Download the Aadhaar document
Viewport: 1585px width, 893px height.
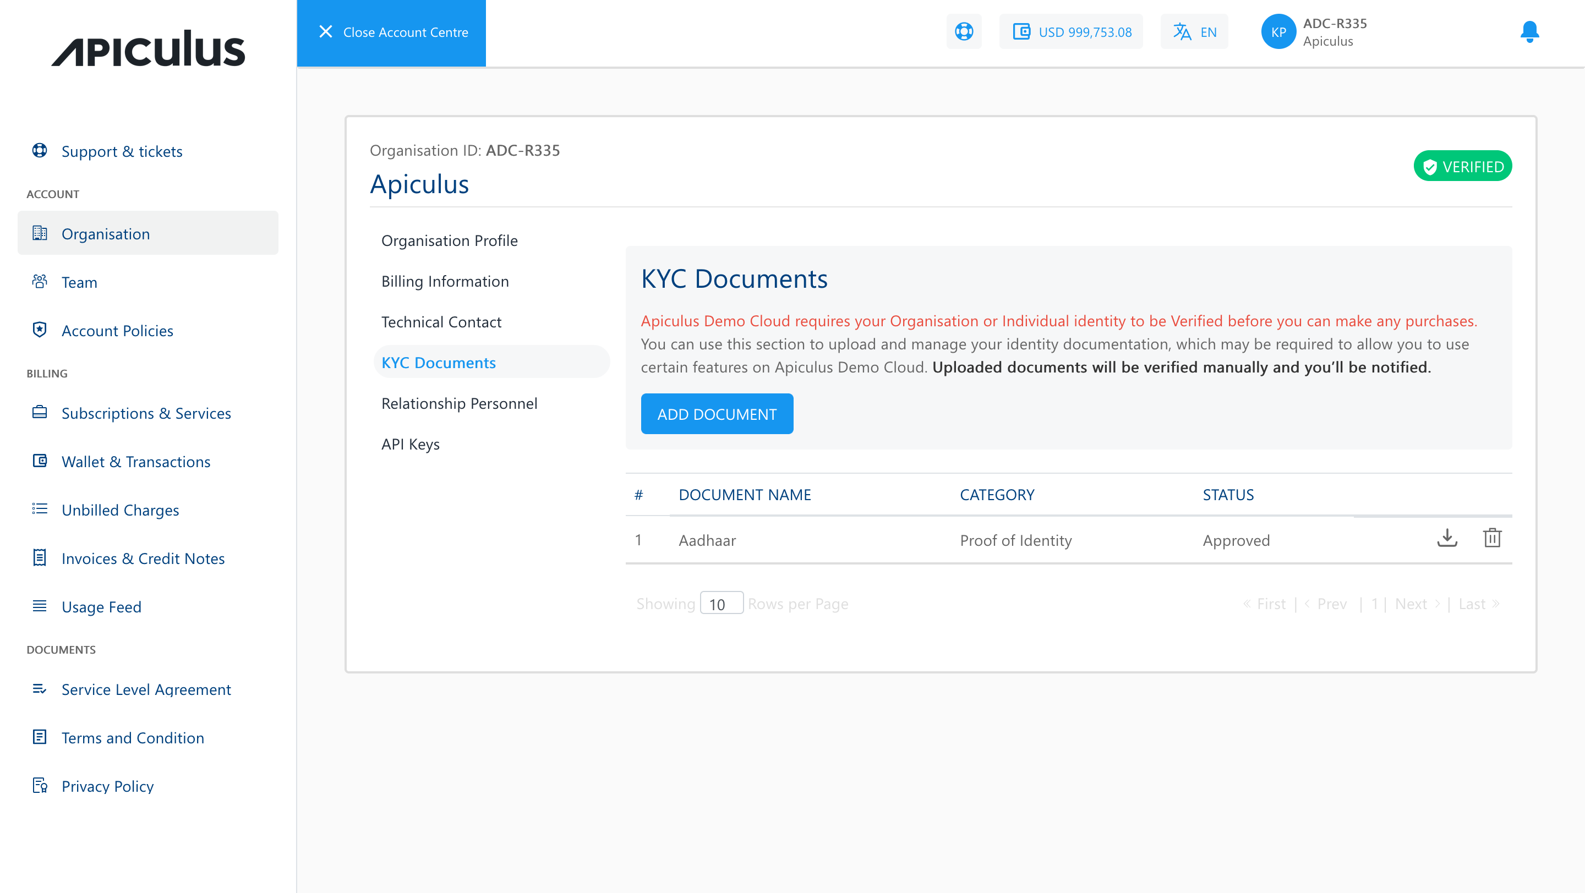[x=1447, y=539]
